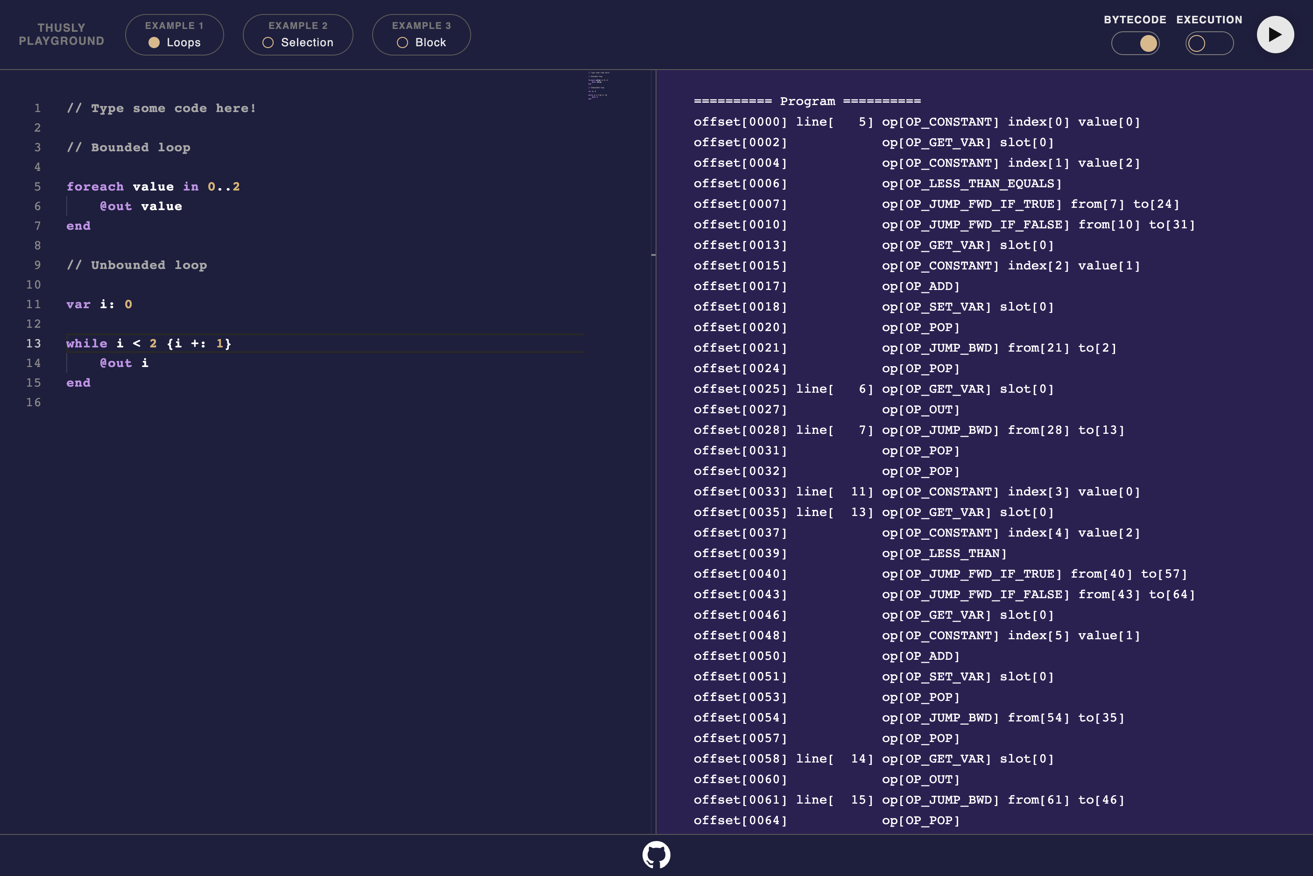1313x876 pixels.
Task: Open the GitHub icon link
Action: pyautogui.click(x=656, y=855)
